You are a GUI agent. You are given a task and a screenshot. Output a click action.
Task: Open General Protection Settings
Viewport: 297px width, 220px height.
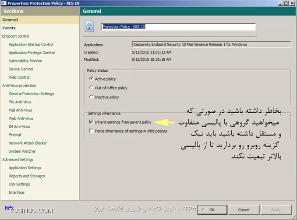click(x=31, y=94)
